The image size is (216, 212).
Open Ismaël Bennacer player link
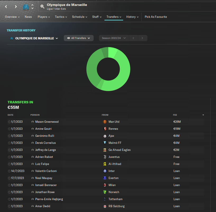point(46,185)
